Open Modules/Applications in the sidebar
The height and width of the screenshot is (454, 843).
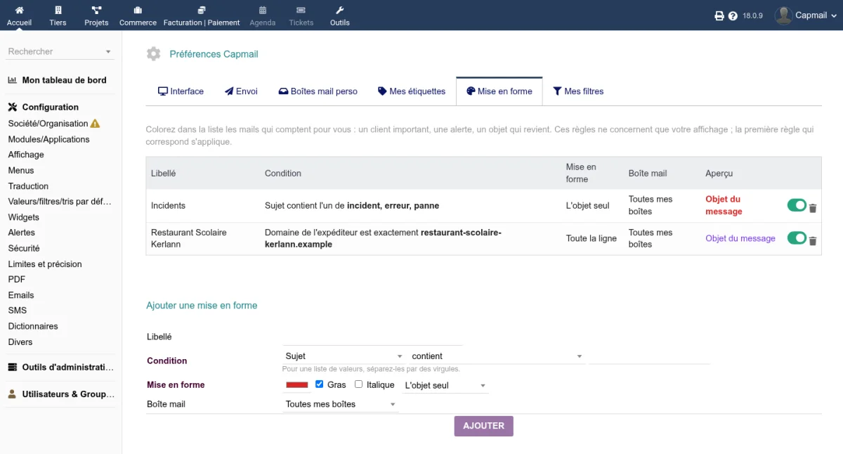point(49,139)
